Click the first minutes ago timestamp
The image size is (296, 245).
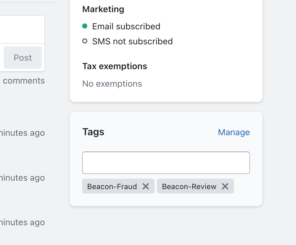pyautogui.click(x=22, y=133)
